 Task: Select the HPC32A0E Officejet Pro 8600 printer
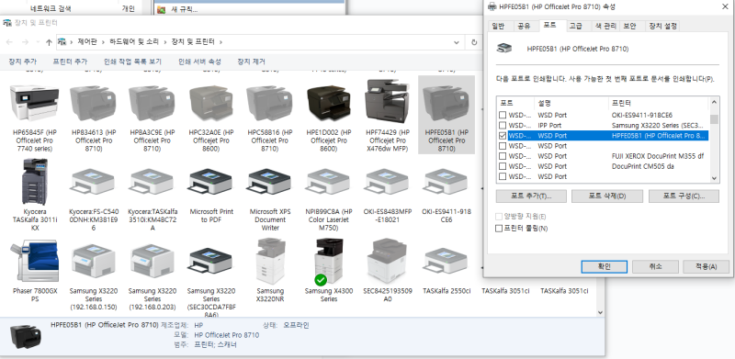tap(211, 104)
